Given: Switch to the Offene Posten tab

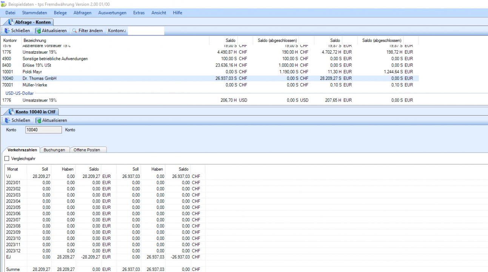Looking at the screenshot, I should 87,150.
